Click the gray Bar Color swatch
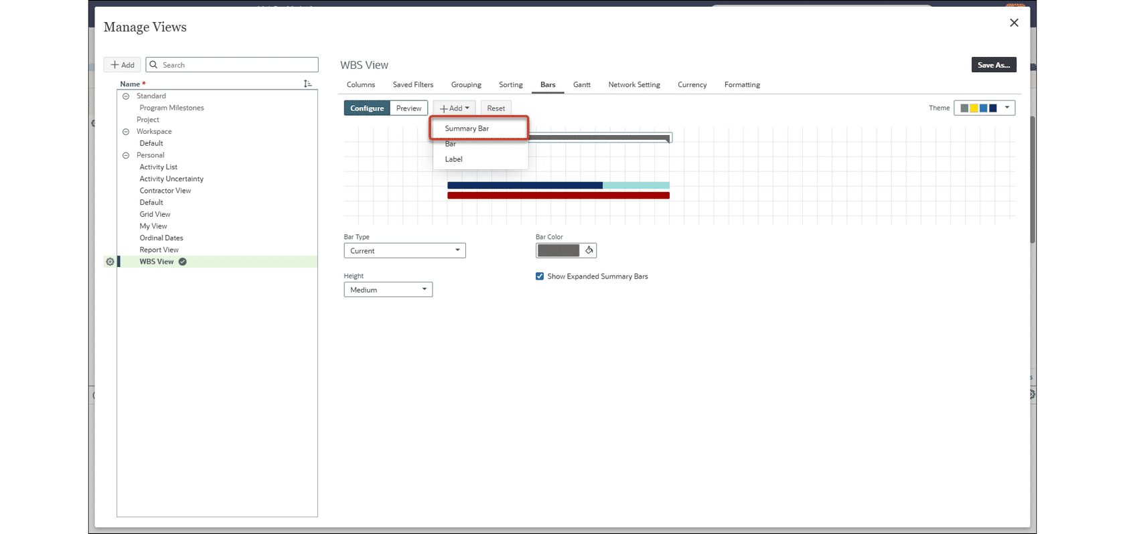The height and width of the screenshot is (534, 1125). point(558,250)
